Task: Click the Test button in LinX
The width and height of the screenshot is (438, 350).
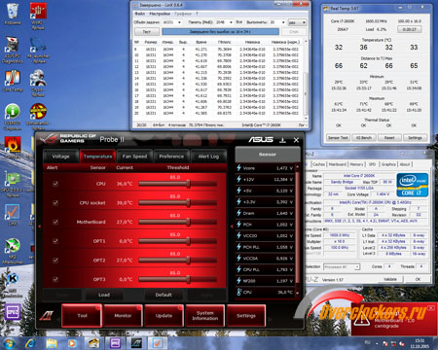Action: coord(147,31)
